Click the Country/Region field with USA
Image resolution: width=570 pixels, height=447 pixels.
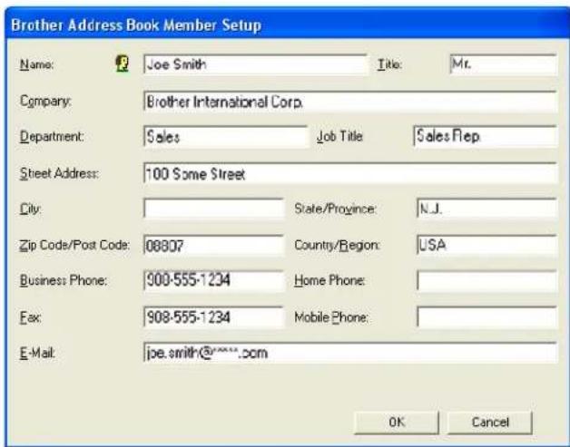[x=486, y=245]
